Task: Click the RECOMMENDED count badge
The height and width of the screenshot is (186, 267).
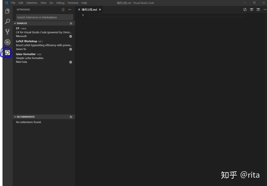Action: pyautogui.click(x=71, y=117)
